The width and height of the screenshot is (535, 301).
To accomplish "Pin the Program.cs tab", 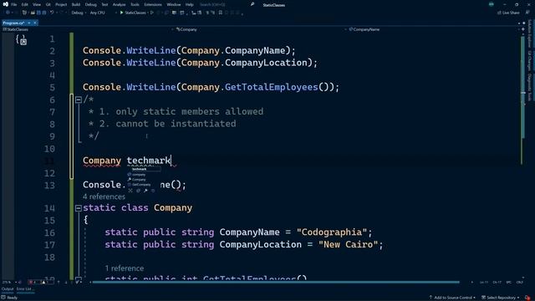I will click(29, 23).
